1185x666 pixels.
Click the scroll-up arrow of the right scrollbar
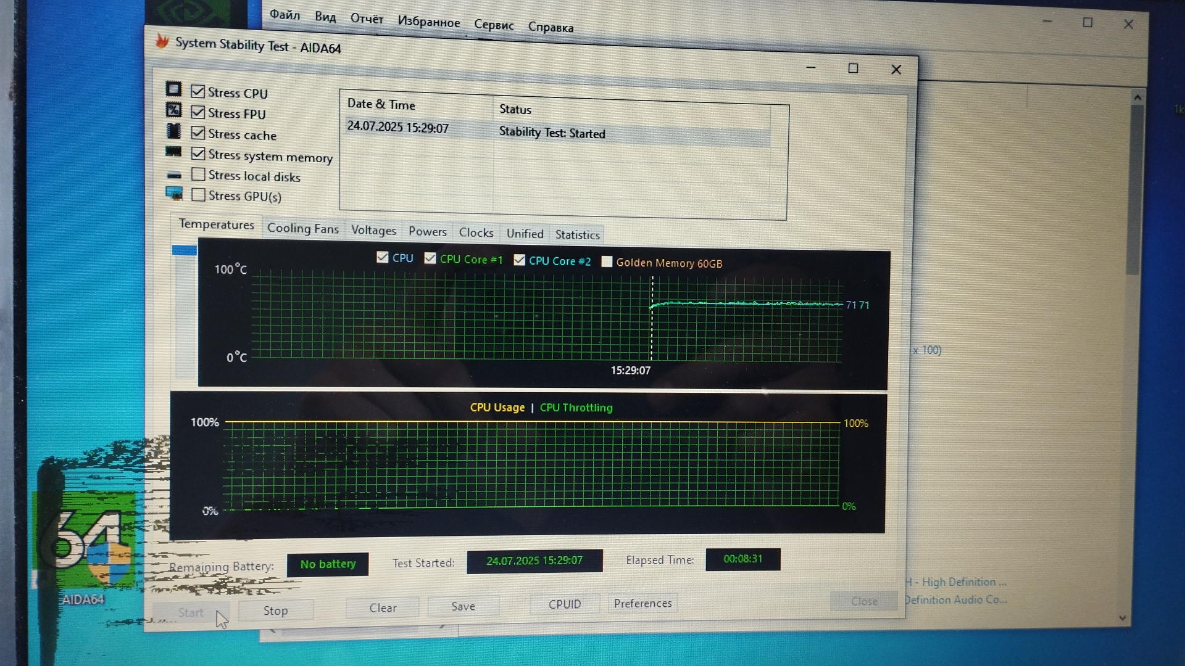pos(1137,97)
